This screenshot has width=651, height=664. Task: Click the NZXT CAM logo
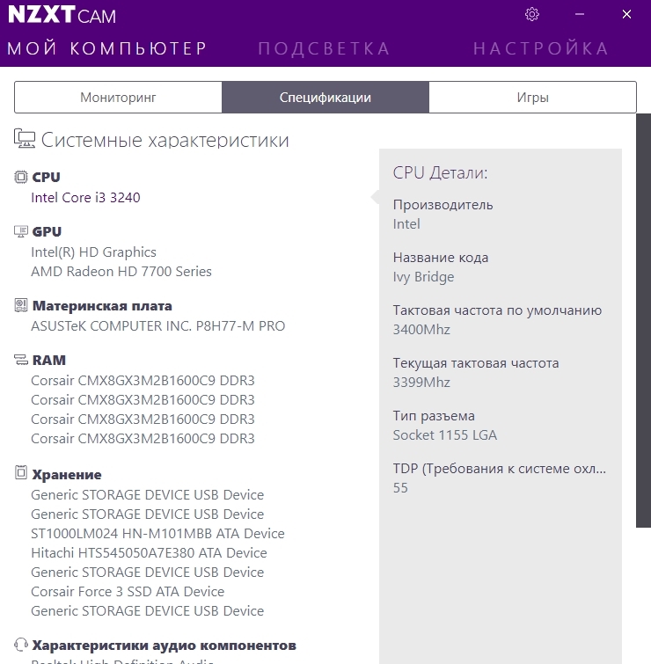coord(62,16)
